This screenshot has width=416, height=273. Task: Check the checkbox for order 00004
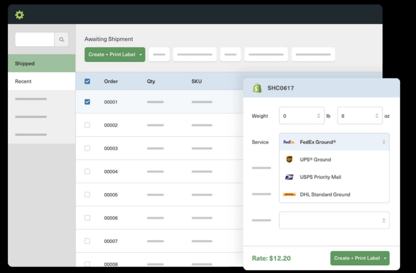[87, 171]
